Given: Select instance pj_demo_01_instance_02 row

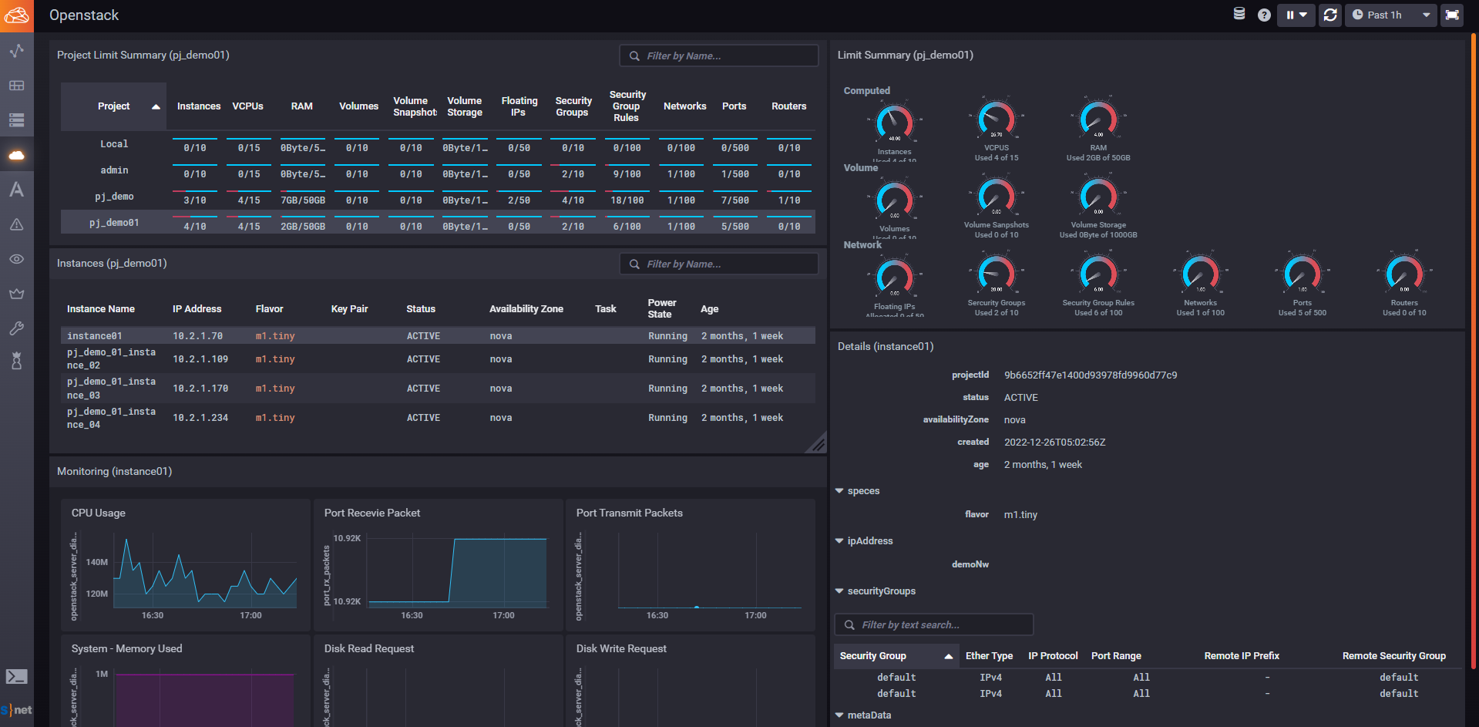Looking at the screenshot, I should [438, 358].
